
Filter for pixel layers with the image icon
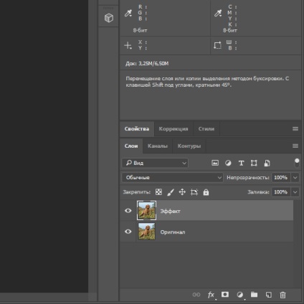[215, 163]
